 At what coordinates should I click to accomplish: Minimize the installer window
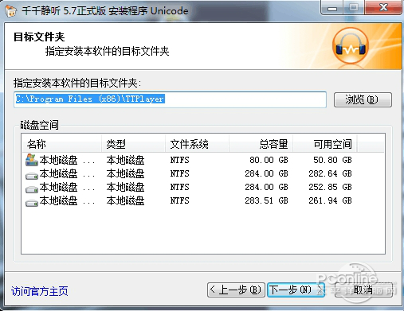[x=332, y=8]
